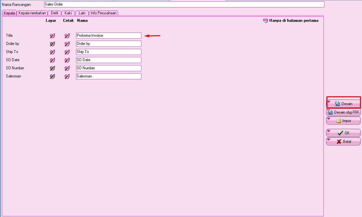Toggle Layar heart checkbox for Salesman
362x217 pixels.
point(53,77)
